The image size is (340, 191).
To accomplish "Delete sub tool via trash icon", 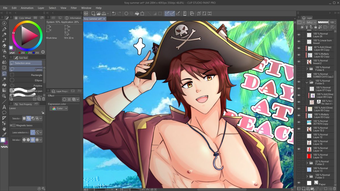I will tap(44, 99).
